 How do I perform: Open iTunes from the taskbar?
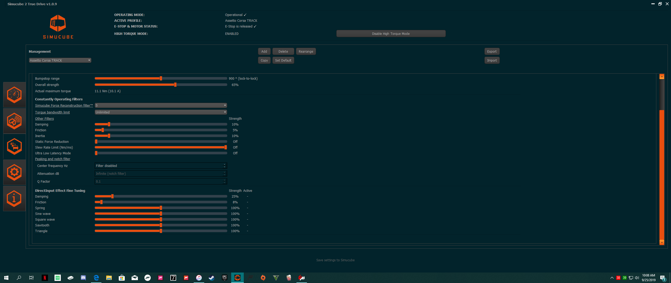coord(199,278)
